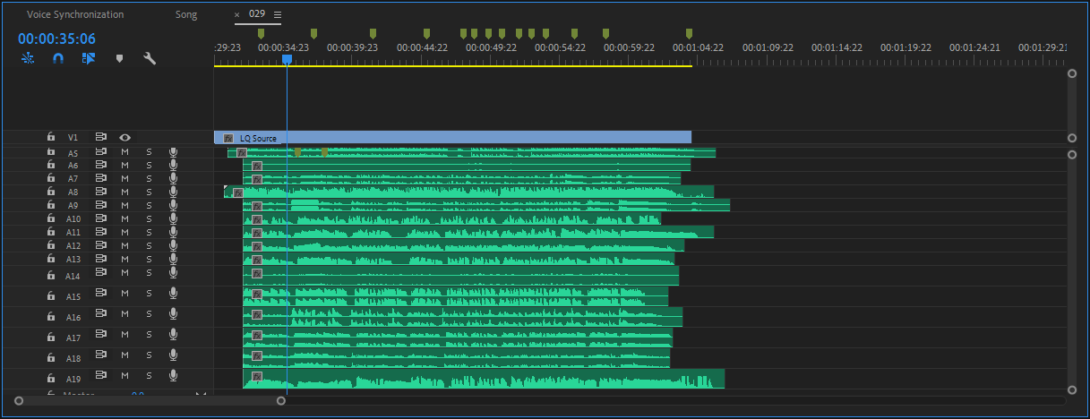Close the 029 sequence tab
This screenshot has height=419, width=1090.
click(x=237, y=15)
